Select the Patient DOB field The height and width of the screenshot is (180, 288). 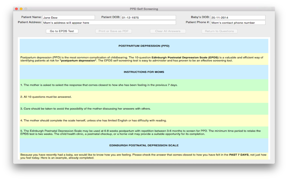pyautogui.click(x=148, y=17)
